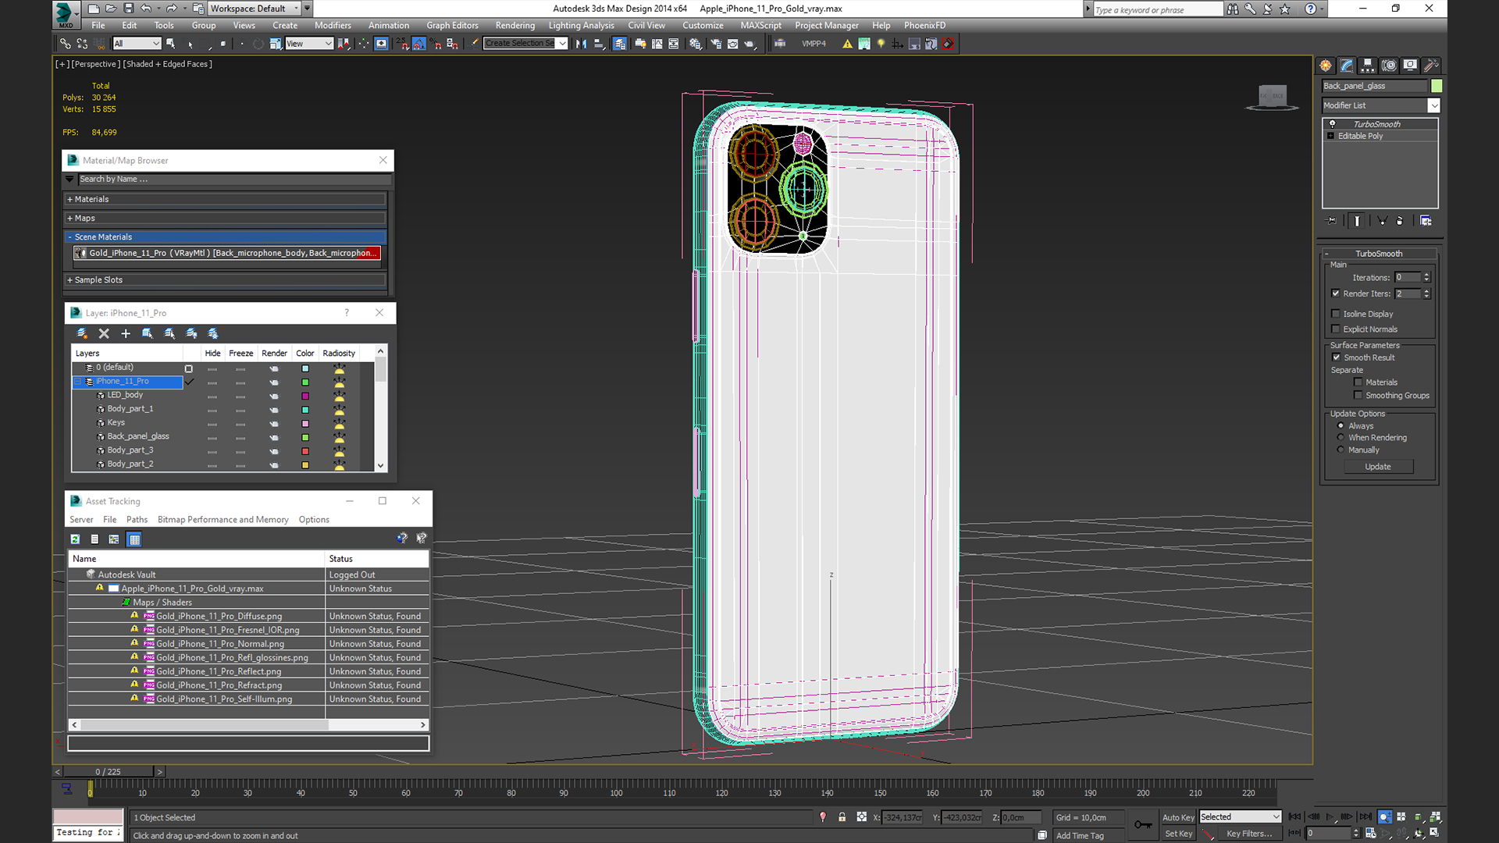
Task: Click Maximize Viewport toggle icon
Action: pyautogui.click(x=1434, y=833)
